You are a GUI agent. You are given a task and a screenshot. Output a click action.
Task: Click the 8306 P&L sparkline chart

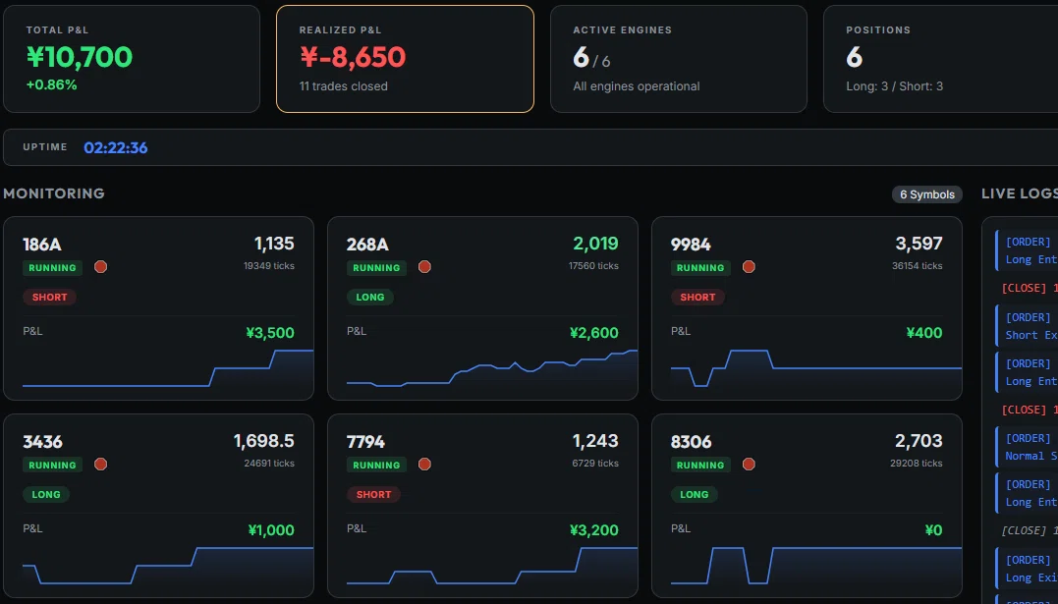pyautogui.click(x=815, y=566)
